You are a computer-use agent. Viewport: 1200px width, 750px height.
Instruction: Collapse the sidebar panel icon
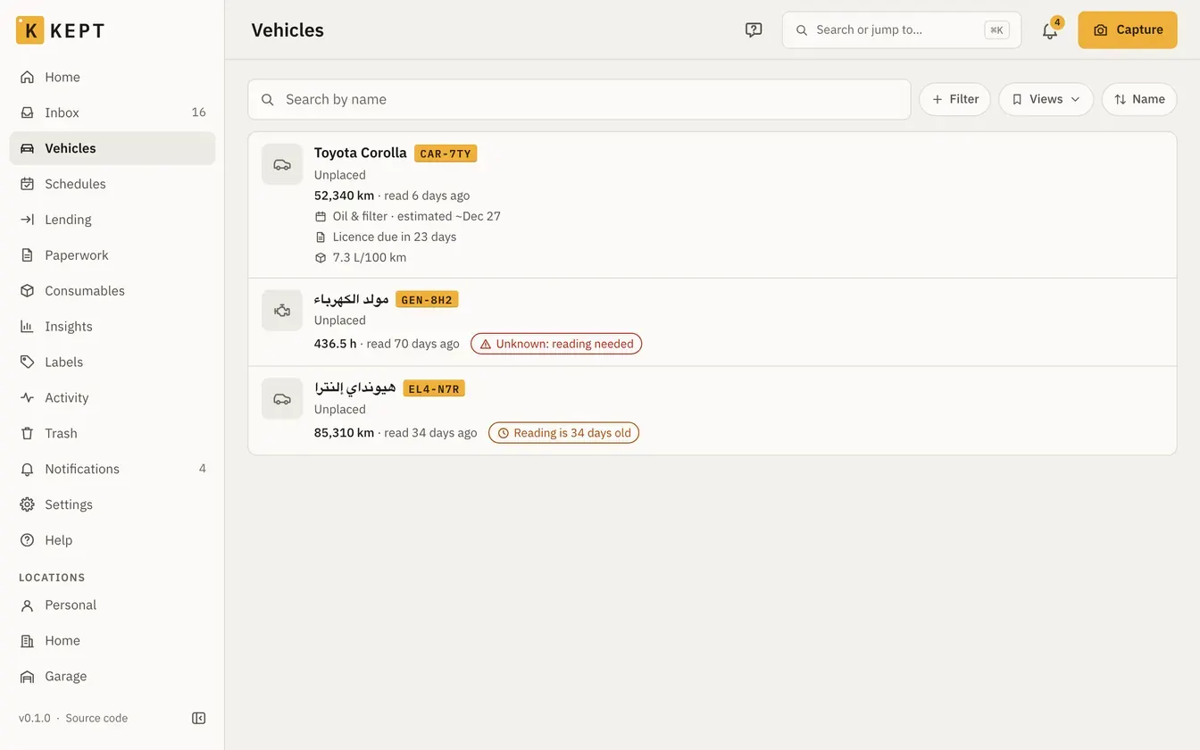coord(199,718)
